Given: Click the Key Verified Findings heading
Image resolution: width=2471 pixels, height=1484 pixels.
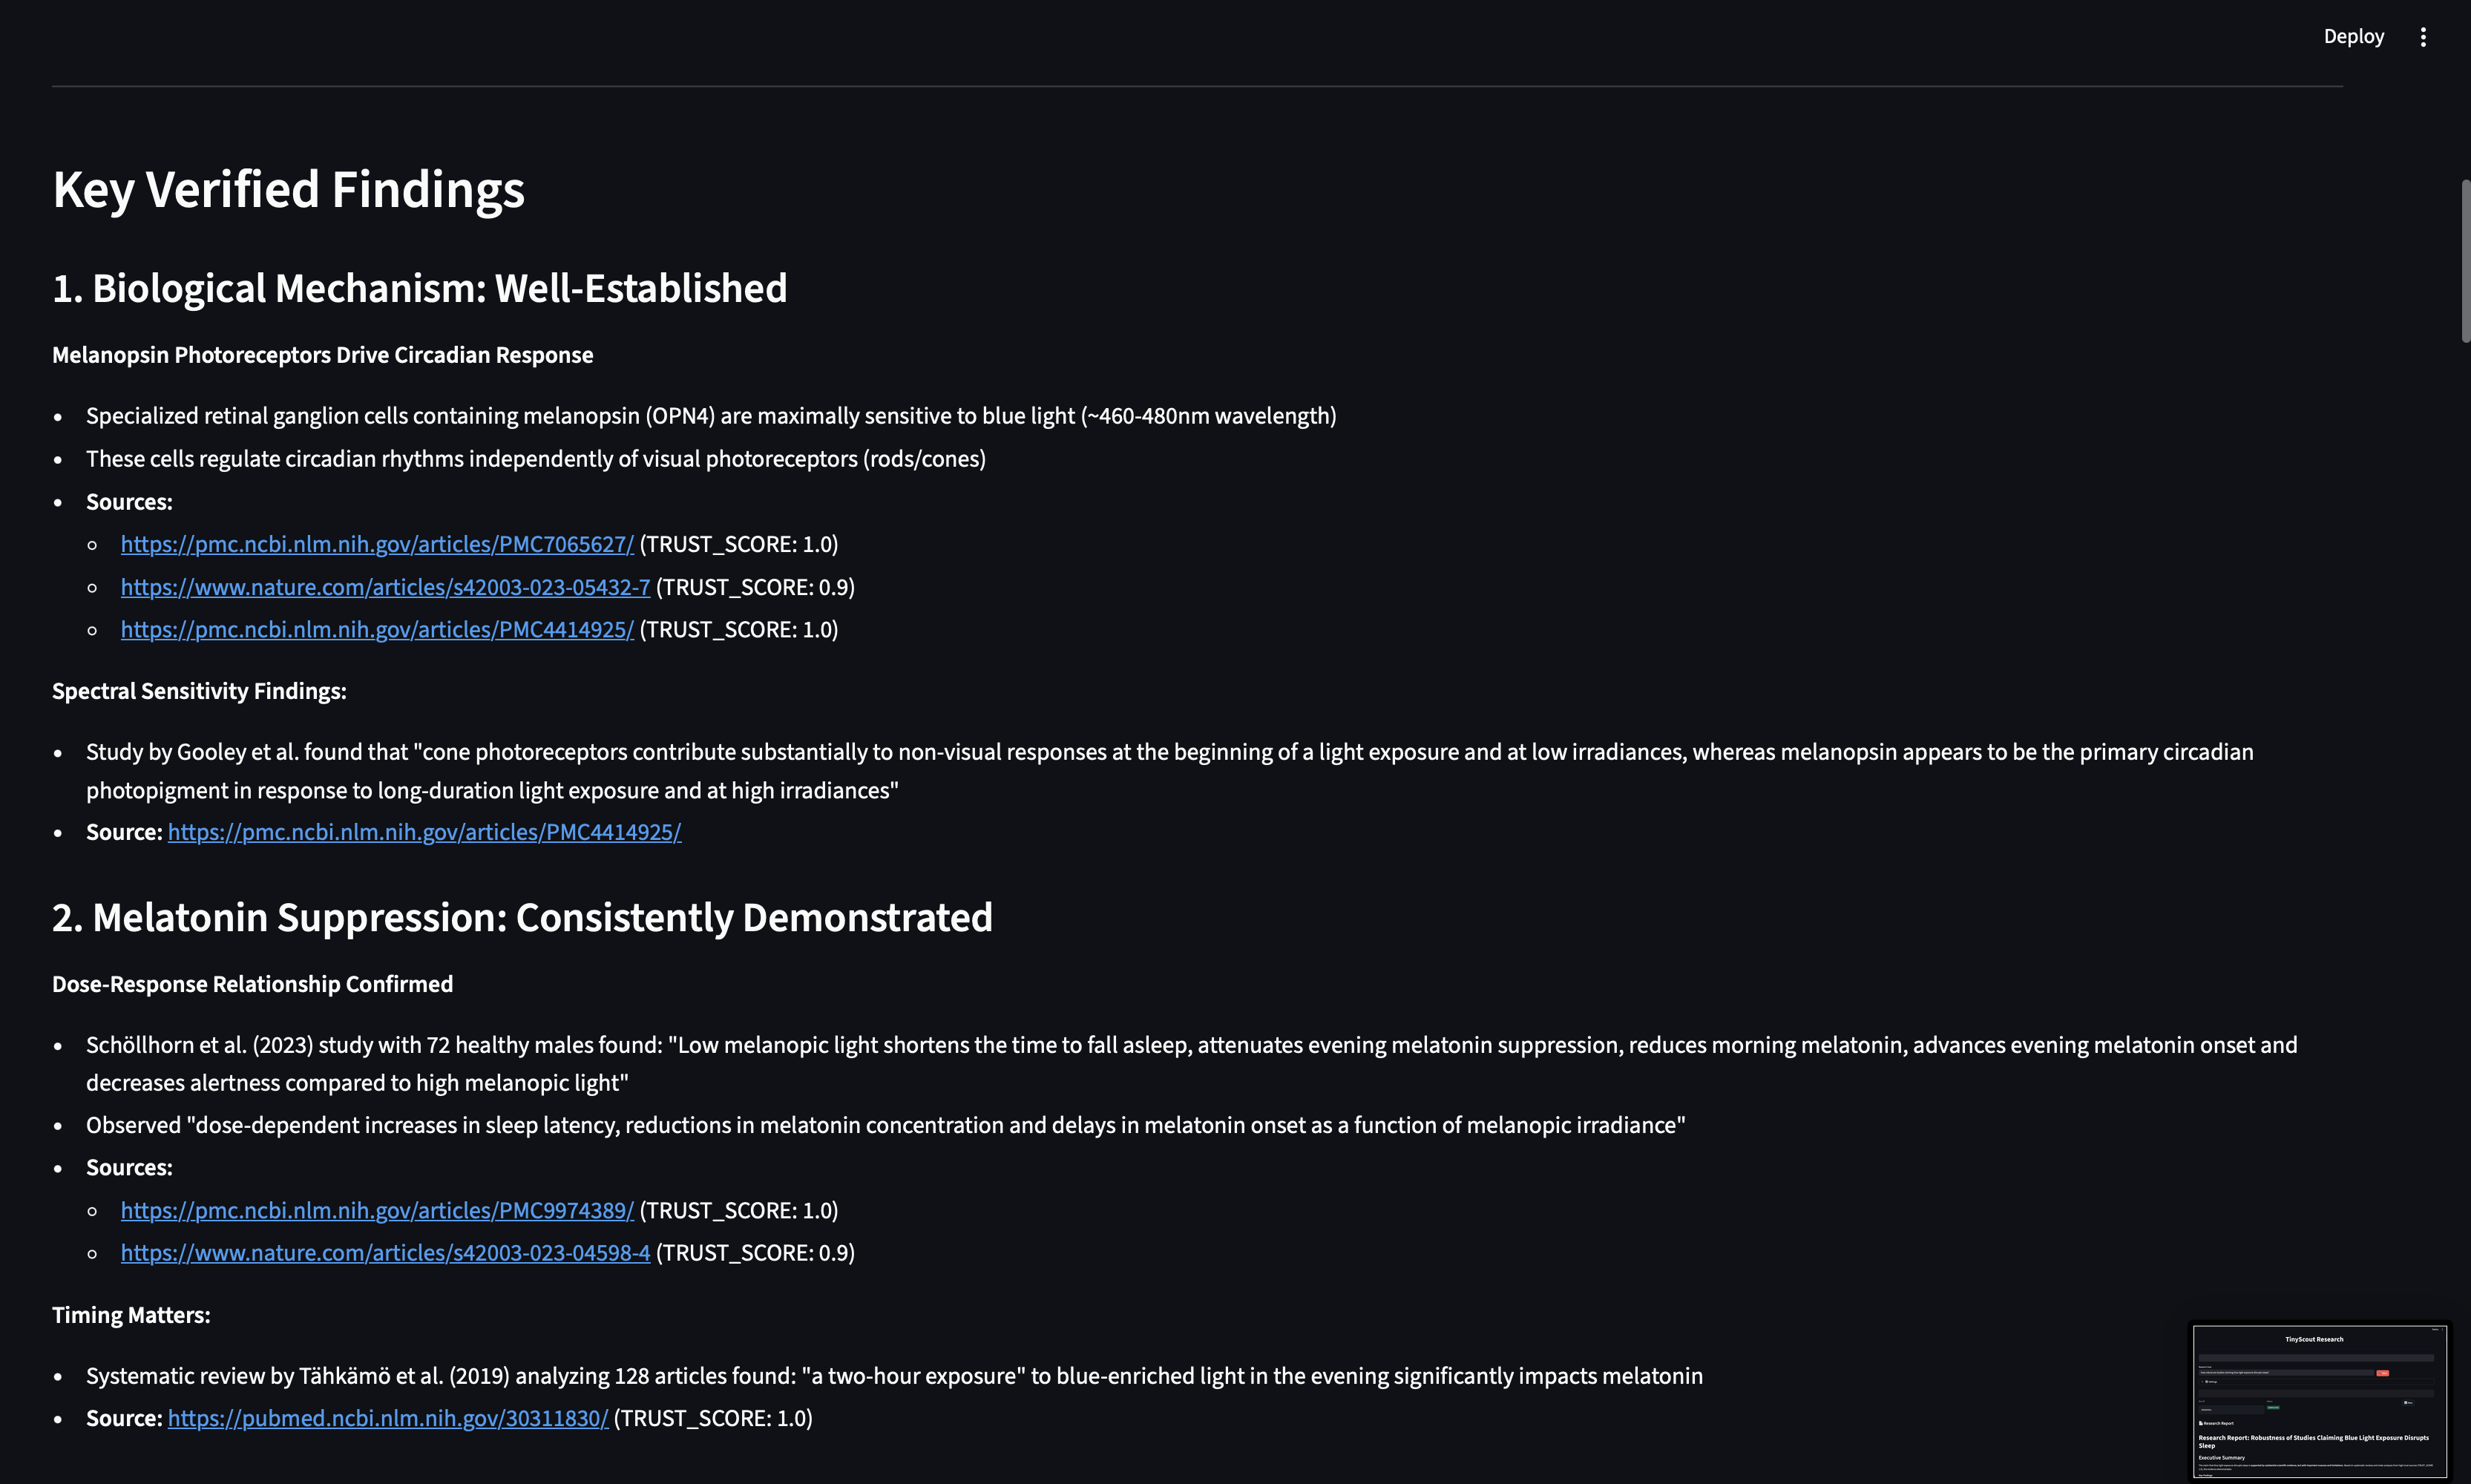Looking at the screenshot, I should [x=288, y=189].
